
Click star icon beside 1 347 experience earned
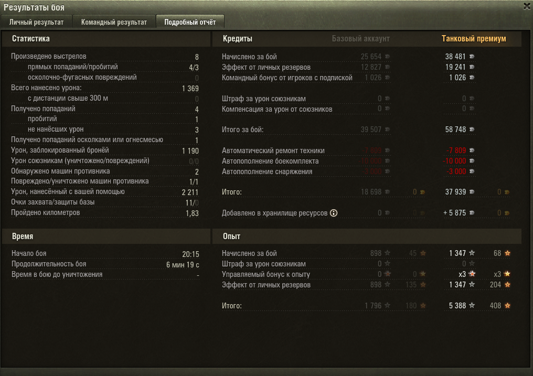tap(472, 253)
